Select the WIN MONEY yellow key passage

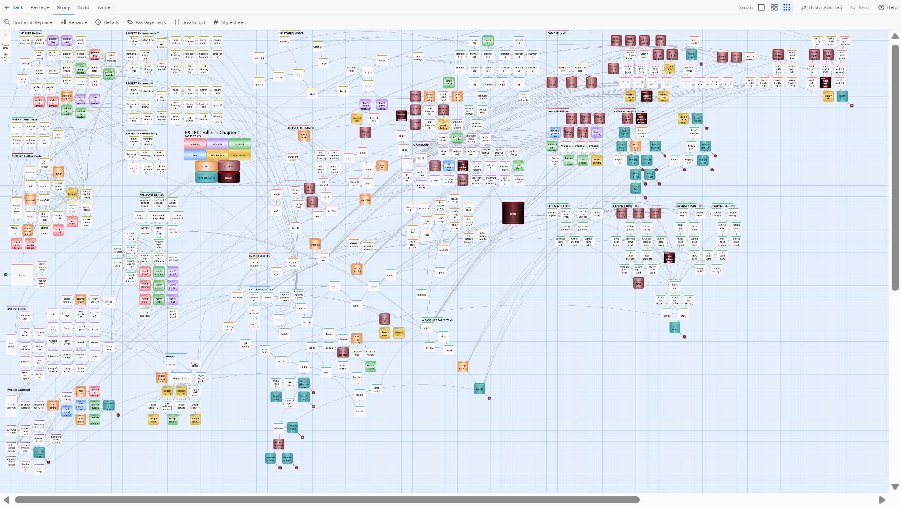tap(217, 155)
